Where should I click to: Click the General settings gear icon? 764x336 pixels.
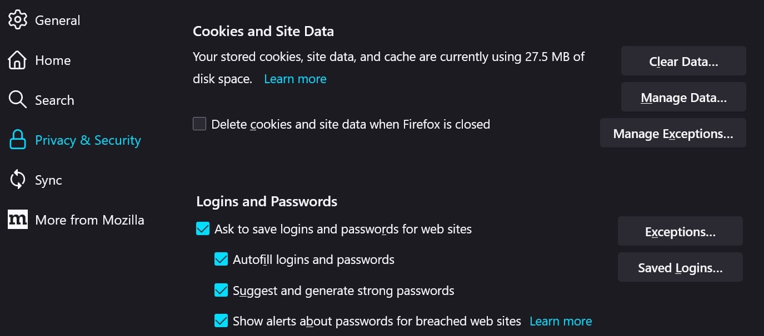tap(17, 19)
